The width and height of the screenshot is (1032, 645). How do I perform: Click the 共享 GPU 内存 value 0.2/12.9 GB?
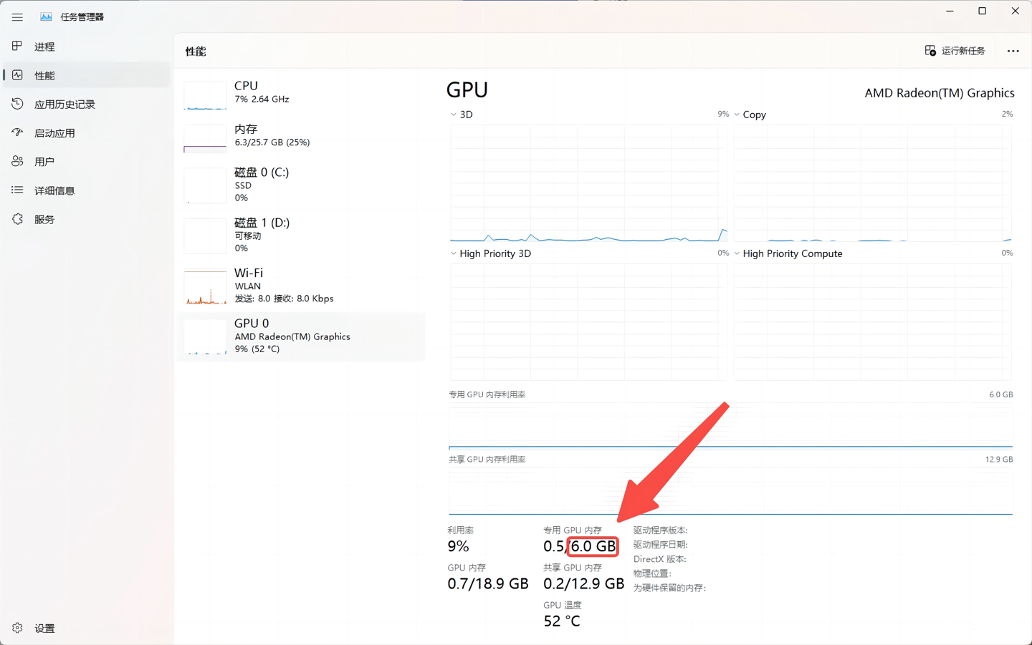click(x=583, y=583)
